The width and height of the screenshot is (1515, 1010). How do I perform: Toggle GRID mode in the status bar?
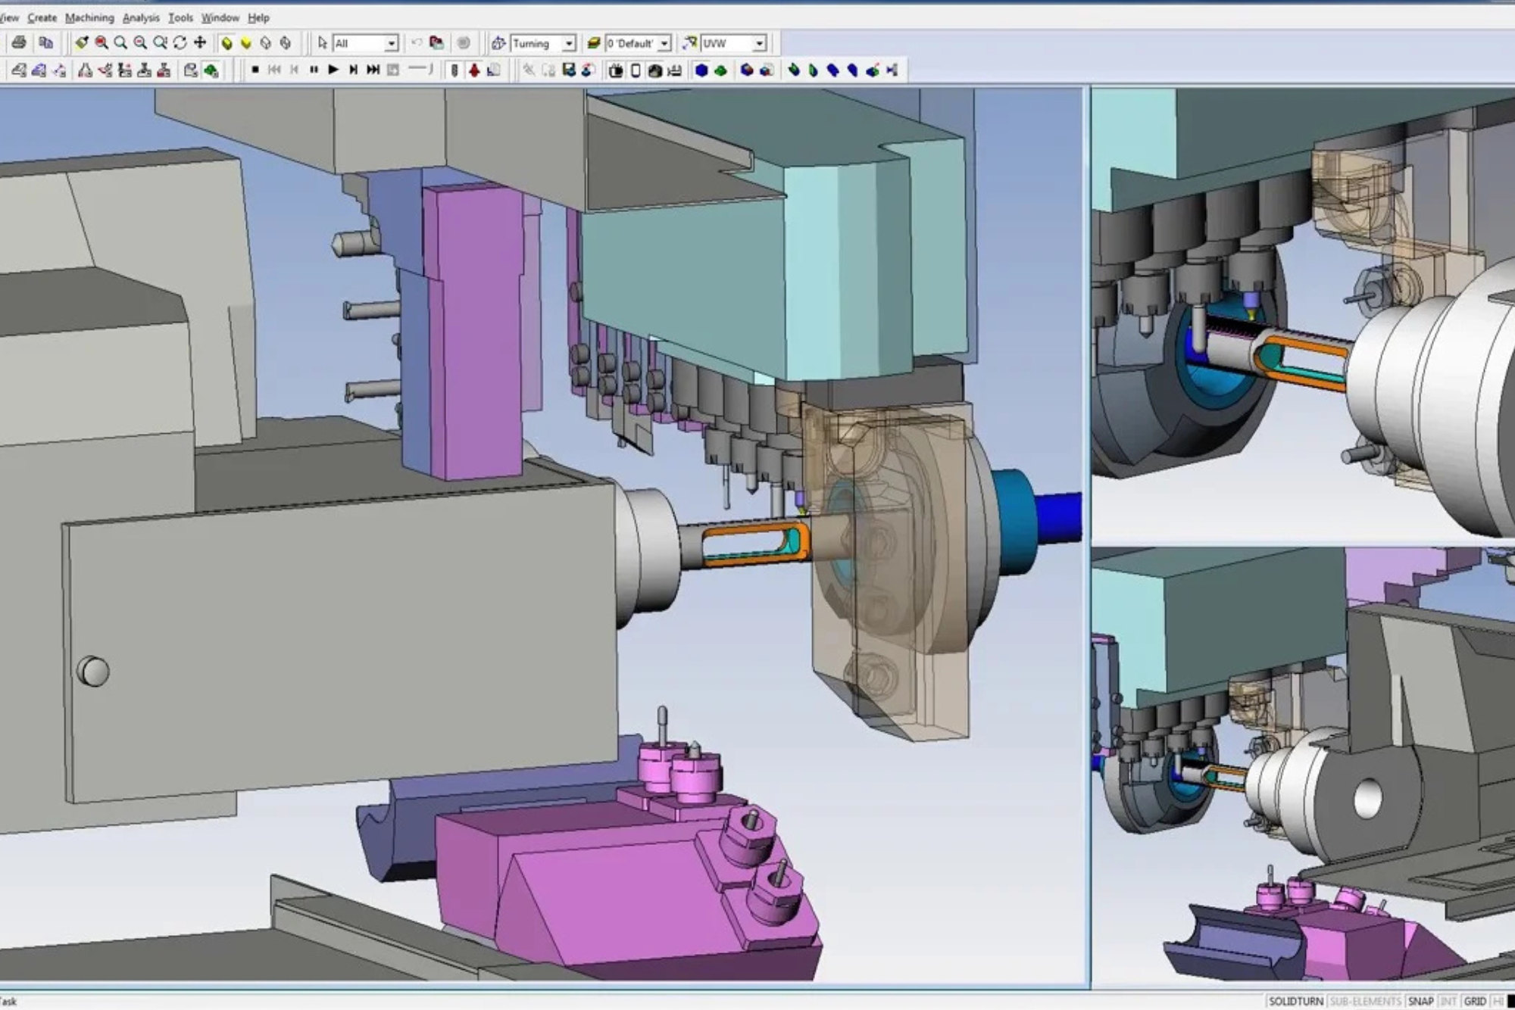(x=1474, y=1001)
